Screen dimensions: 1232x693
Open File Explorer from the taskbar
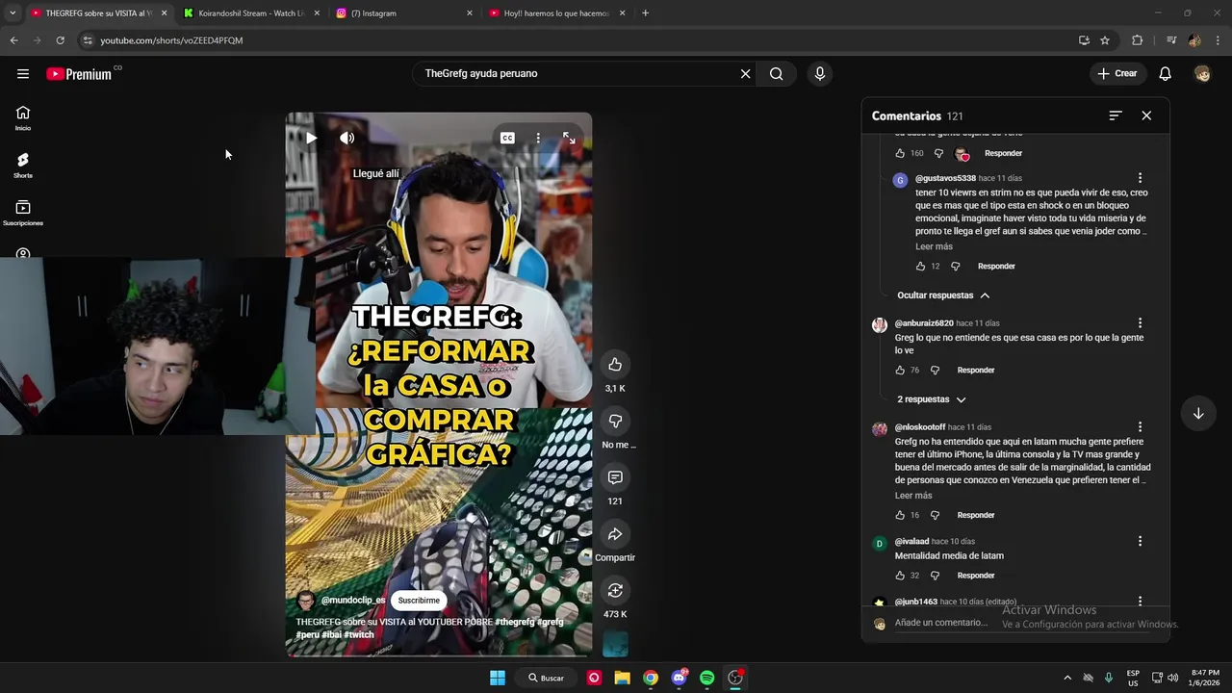click(x=623, y=678)
